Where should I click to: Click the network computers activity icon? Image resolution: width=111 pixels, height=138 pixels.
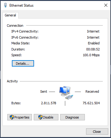[x=66, y=92]
